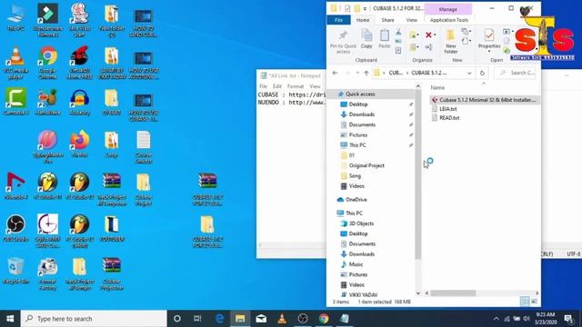Open Google Chrome desktop shortcut

tap(47, 63)
